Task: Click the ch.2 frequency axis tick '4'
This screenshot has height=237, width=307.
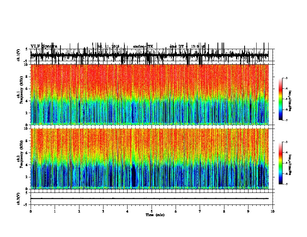Action: click(27, 165)
